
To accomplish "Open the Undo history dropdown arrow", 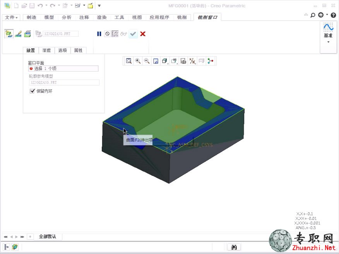I will click(46, 5).
